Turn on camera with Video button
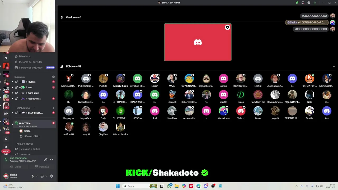The image size is (338, 190). point(16,167)
